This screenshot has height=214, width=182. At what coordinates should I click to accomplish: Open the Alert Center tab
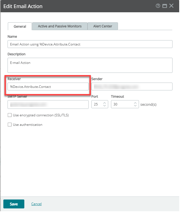click(103, 26)
